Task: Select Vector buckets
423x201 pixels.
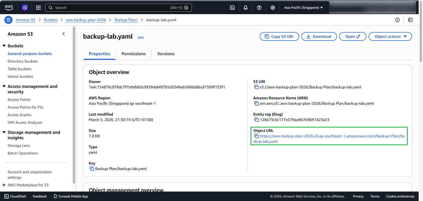Action: 20,77
